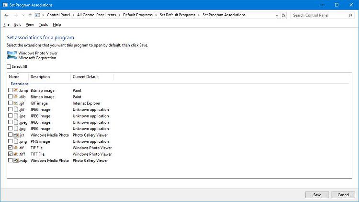
Task: Open the recent locations dropdown arrow
Action: tap(23, 15)
